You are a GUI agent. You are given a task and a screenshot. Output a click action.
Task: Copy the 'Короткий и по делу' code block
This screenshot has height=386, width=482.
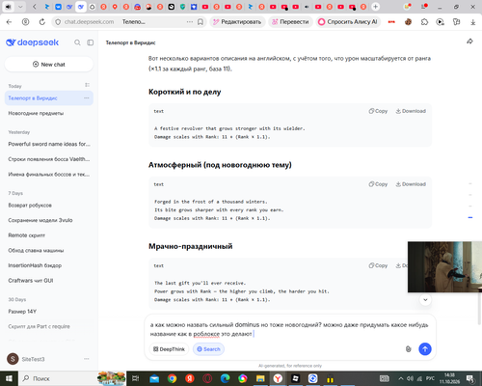pos(378,111)
